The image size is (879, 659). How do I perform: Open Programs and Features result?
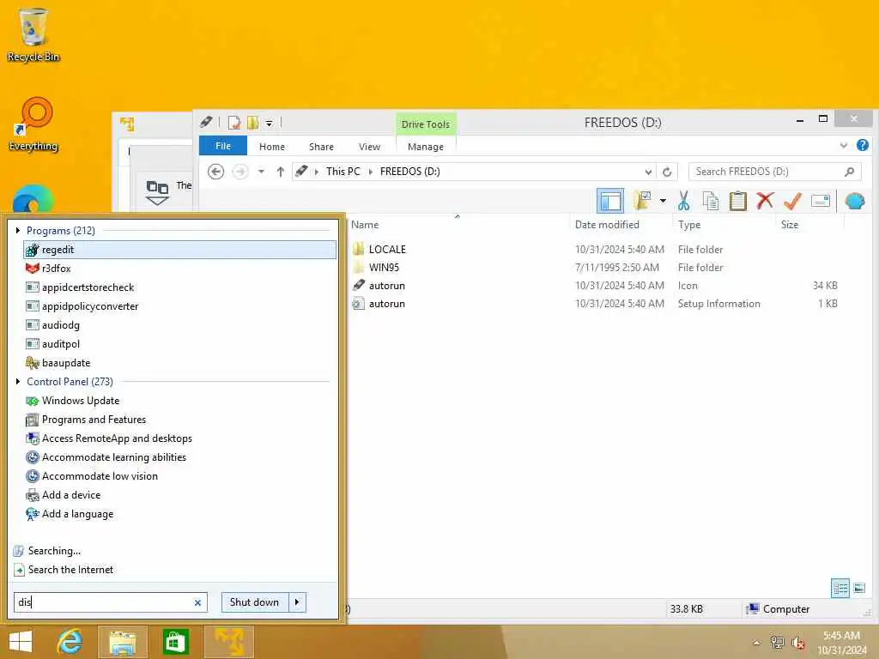pyautogui.click(x=179, y=419)
